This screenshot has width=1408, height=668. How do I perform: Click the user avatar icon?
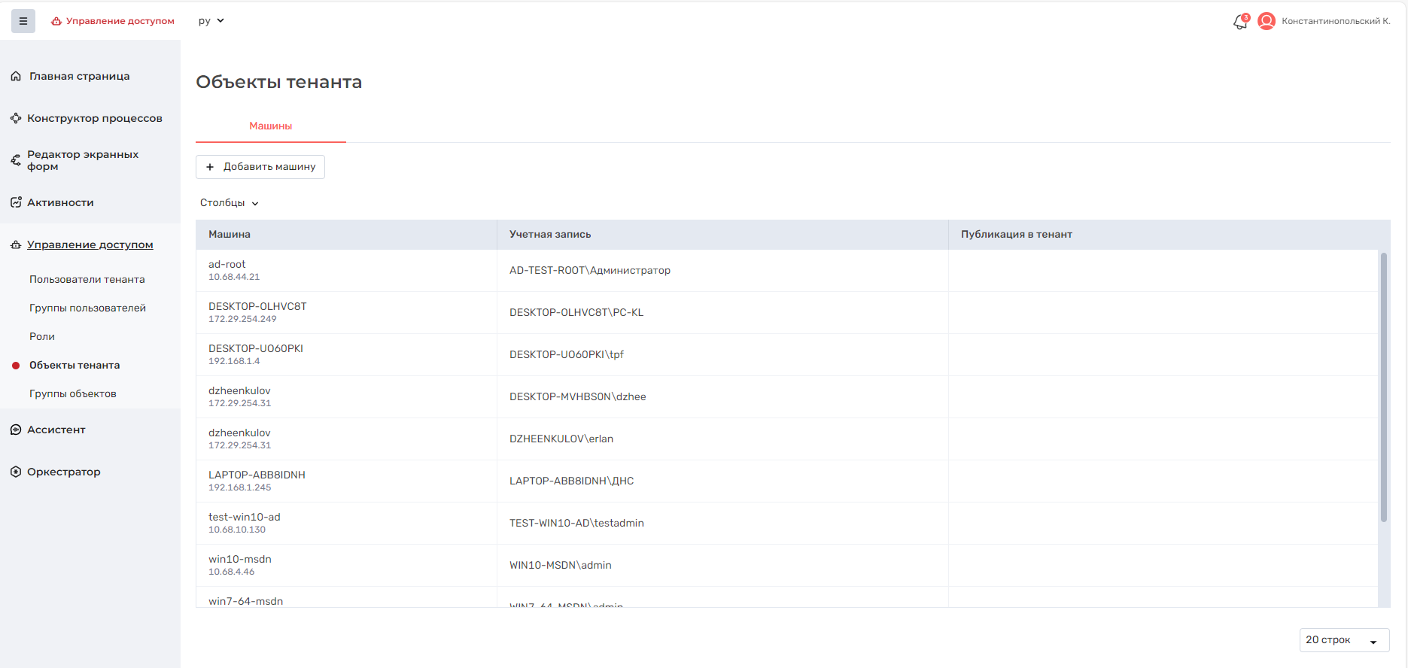coord(1267,21)
